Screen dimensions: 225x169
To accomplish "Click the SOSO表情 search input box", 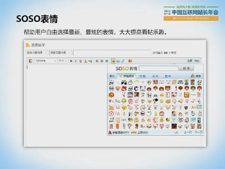I will pyautogui.click(x=159, y=68).
